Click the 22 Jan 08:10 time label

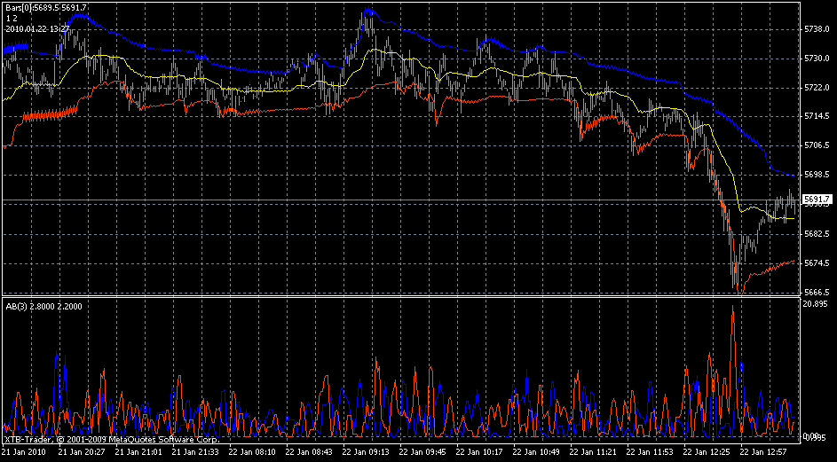[x=252, y=451]
